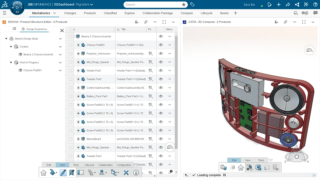The image size is (320, 180).
Task: Hide Beamy 2 Chassis Assembly via eye icon
Action: 161,36
